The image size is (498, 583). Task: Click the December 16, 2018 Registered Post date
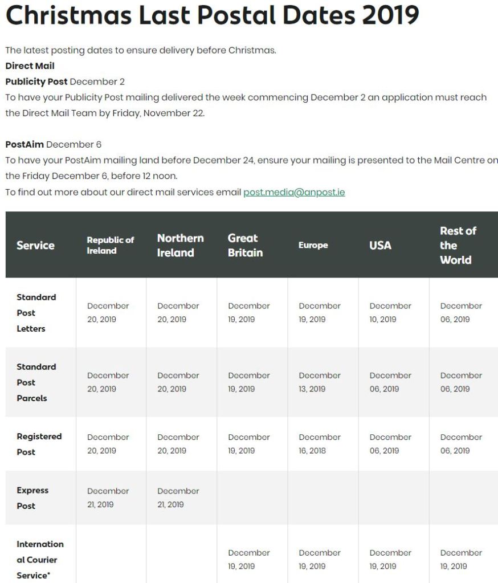(x=320, y=444)
